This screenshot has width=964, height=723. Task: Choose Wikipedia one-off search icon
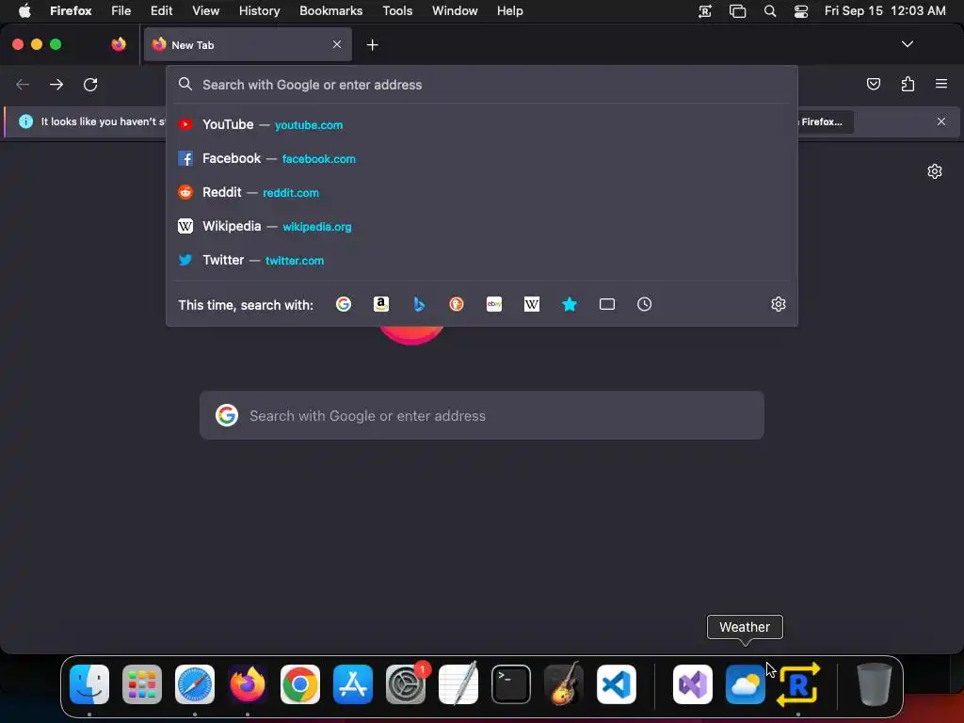point(532,304)
